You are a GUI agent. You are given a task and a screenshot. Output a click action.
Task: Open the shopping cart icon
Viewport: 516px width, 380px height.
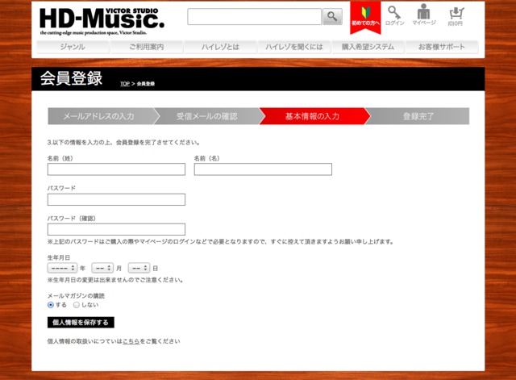(456, 16)
